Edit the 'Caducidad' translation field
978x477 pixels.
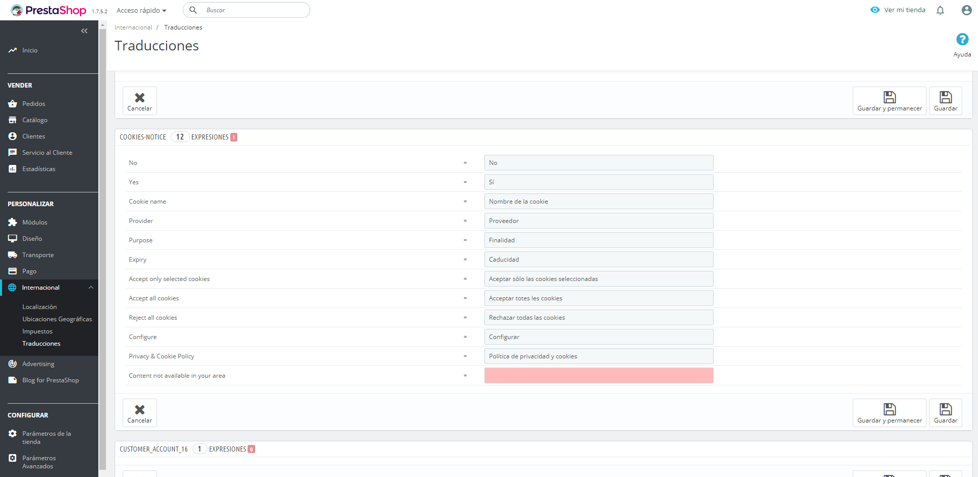(x=599, y=260)
